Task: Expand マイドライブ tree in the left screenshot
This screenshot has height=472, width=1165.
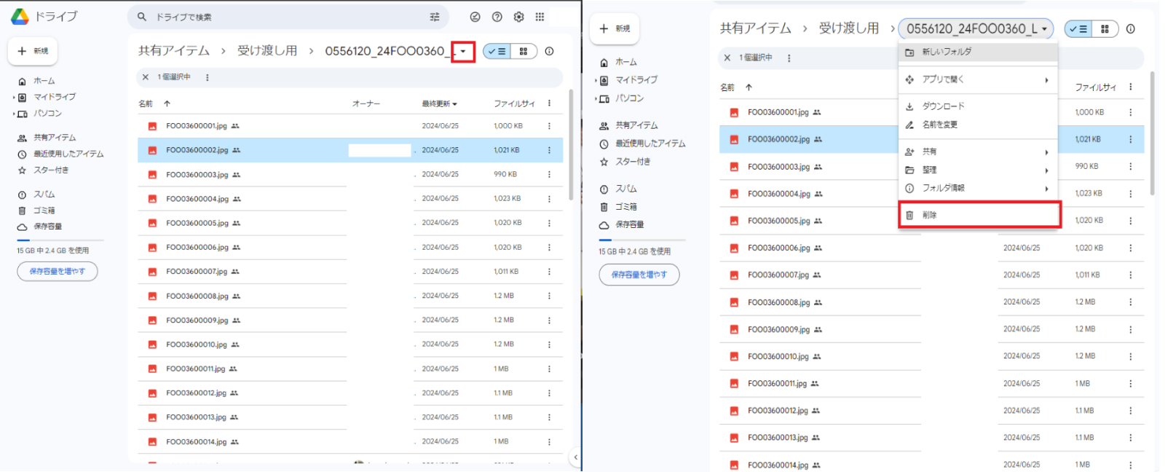Action: point(14,97)
